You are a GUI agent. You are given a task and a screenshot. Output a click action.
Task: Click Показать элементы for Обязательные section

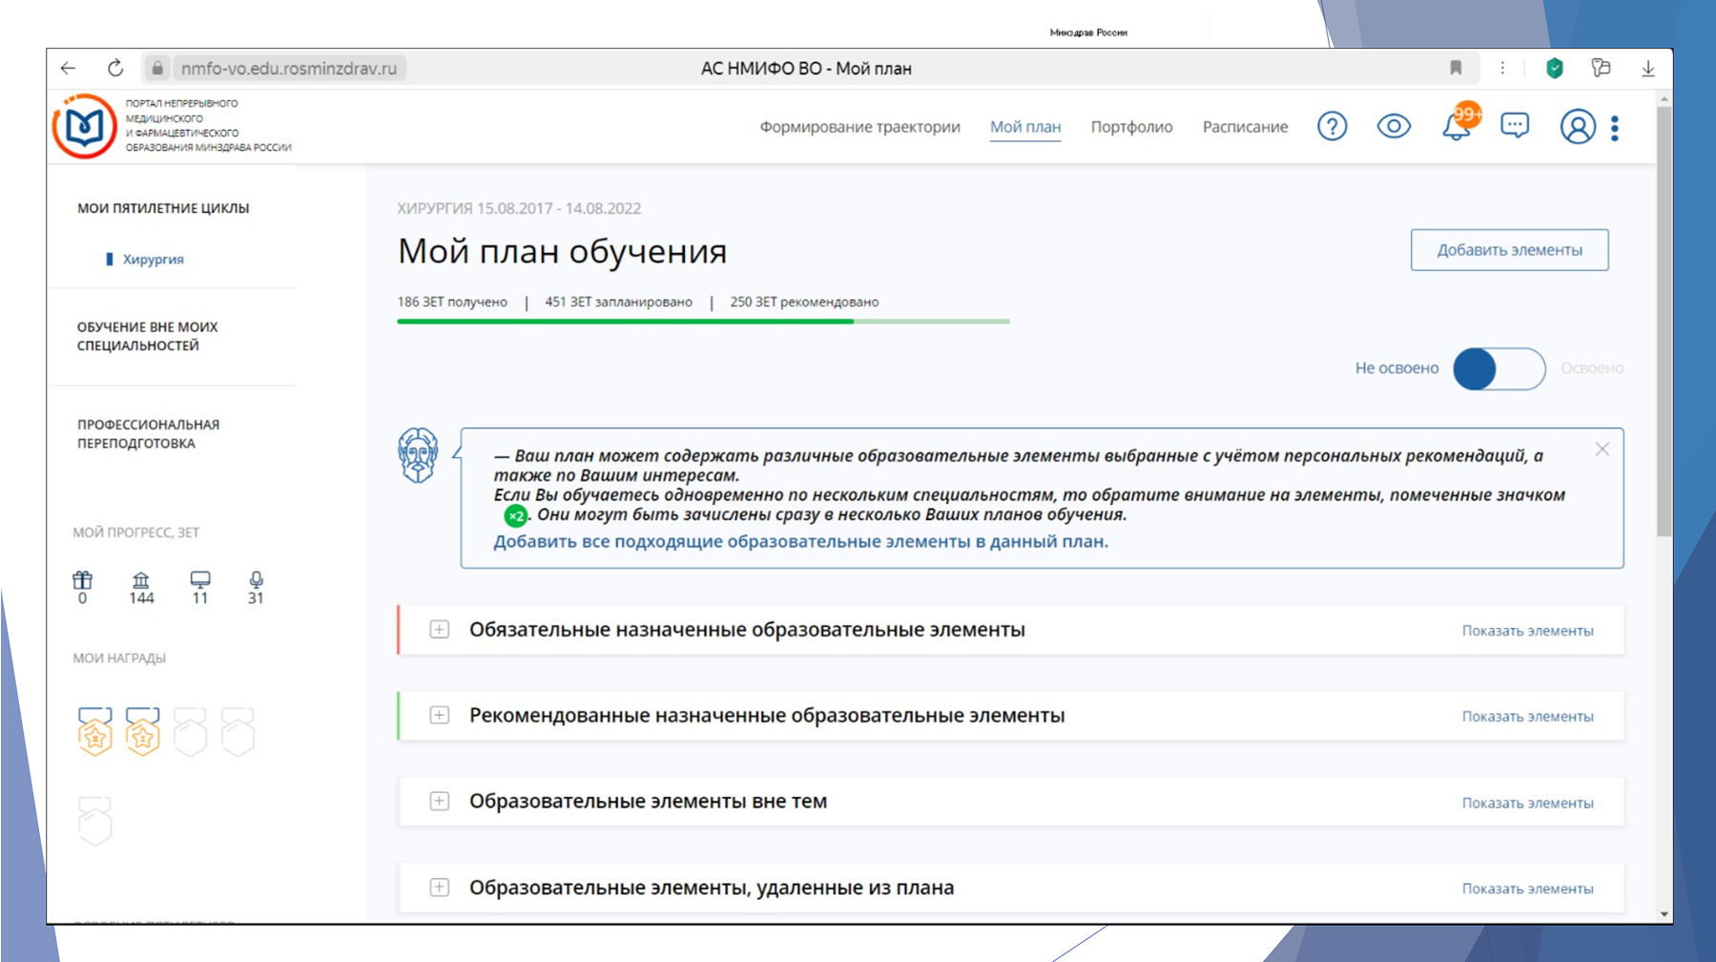pyautogui.click(x=1527, y=631)
